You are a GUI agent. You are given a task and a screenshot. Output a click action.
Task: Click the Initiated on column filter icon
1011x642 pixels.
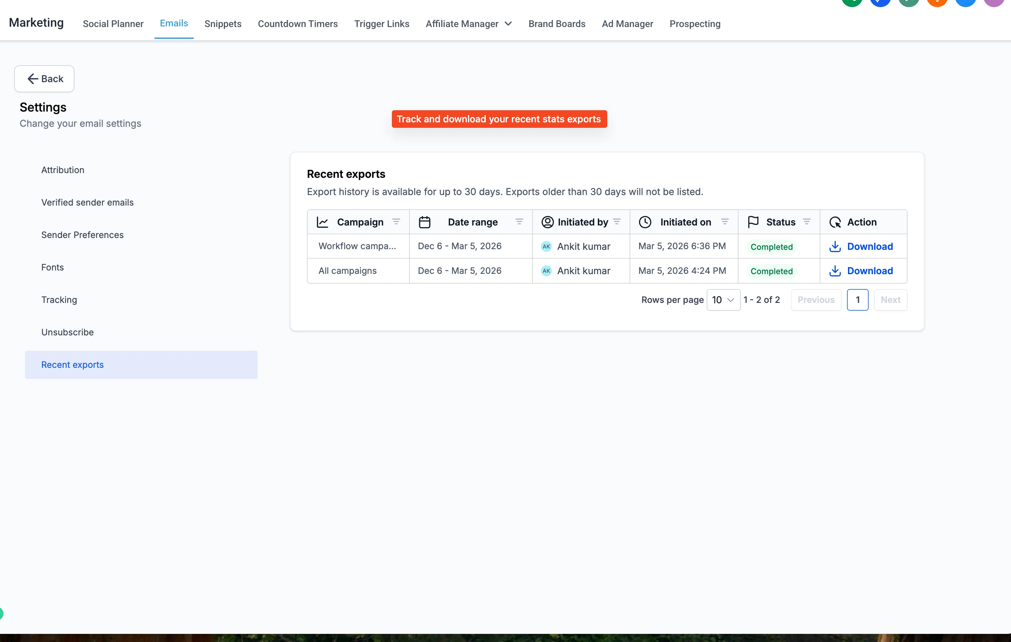(725, 222)
